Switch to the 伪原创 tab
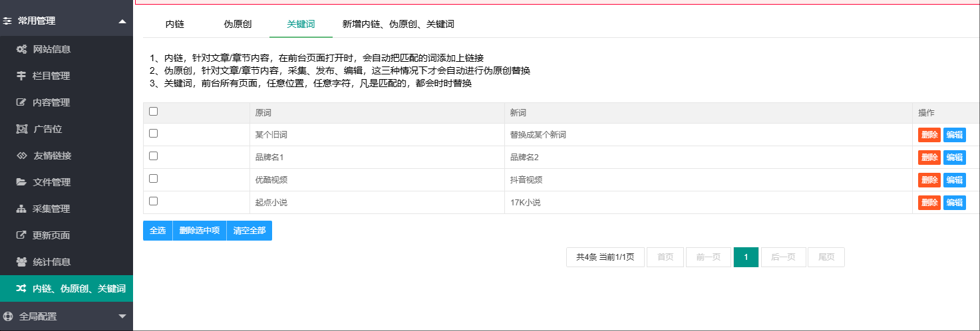This screenshot has width=980, height=331. [238, 24]
